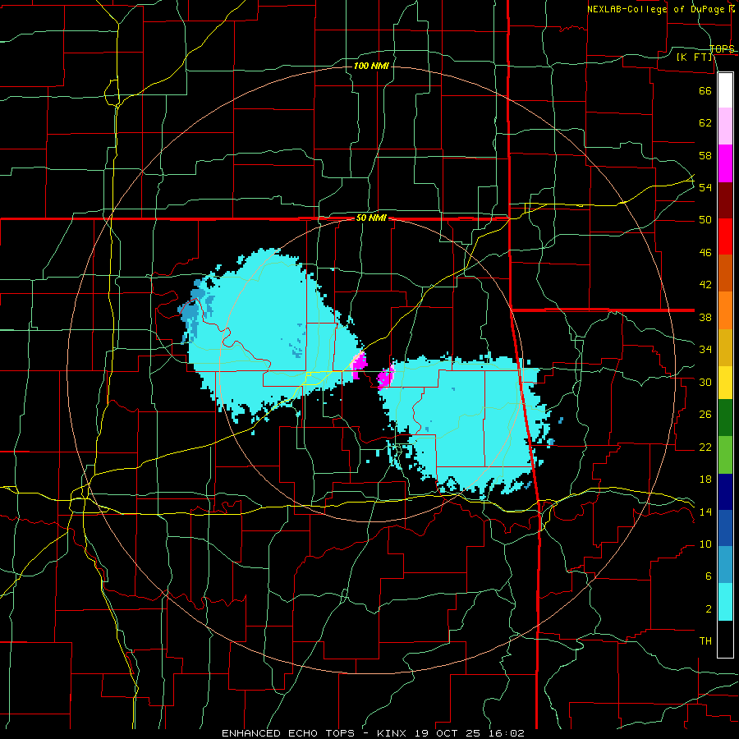739x739 pixels.
Task: Click the legend value 42
Action: pos(705,285)
